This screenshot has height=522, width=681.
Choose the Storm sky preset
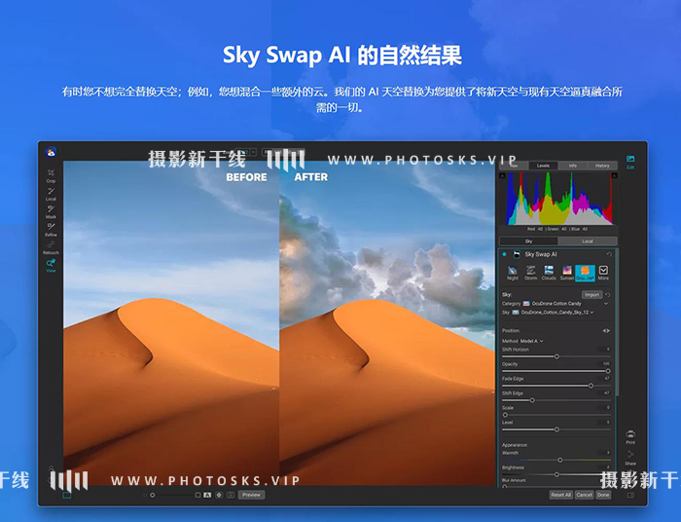coord(531,273)
